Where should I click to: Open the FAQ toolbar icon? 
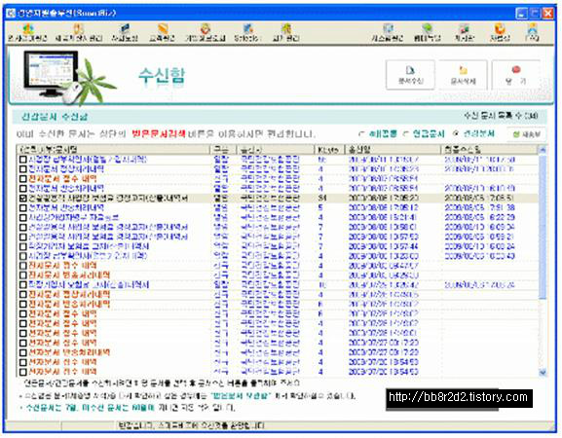tap(532, 33)
